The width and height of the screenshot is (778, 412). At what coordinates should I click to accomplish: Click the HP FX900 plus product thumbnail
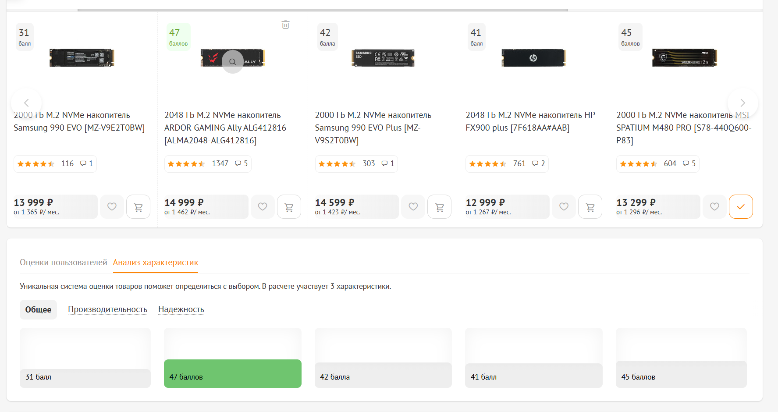533,58
